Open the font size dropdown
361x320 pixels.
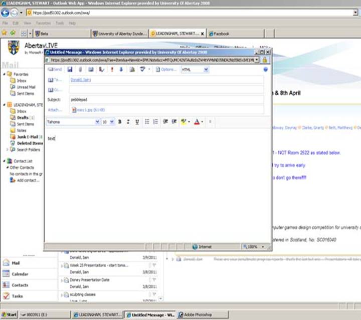112,121
